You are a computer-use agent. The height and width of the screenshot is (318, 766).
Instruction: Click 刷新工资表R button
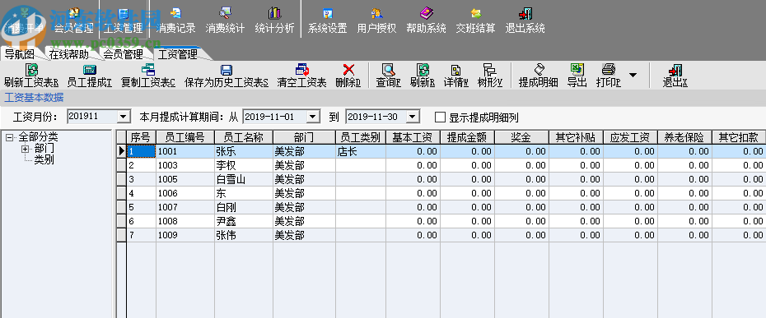31,76
